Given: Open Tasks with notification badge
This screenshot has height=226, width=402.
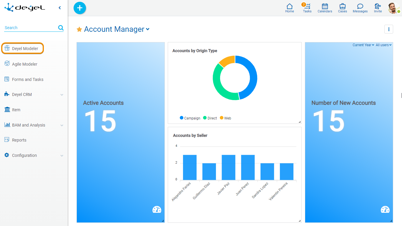Looking at the screenshot, I should pos(307,8).
